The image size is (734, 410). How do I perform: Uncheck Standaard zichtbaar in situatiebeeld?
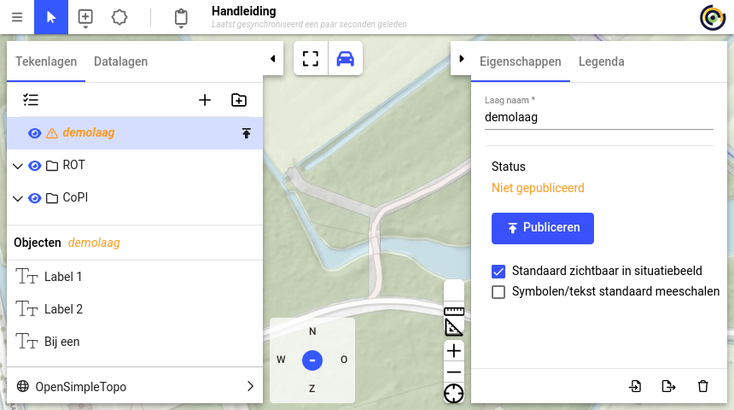pyautogui.click(x=499, y=272)
